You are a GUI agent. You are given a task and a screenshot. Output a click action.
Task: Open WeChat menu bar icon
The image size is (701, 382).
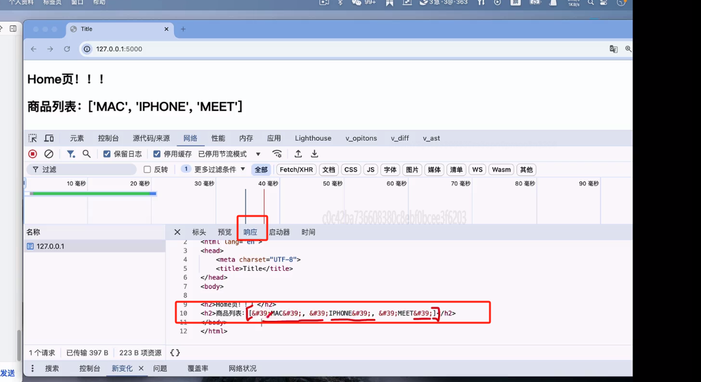[x=356, y=2]
